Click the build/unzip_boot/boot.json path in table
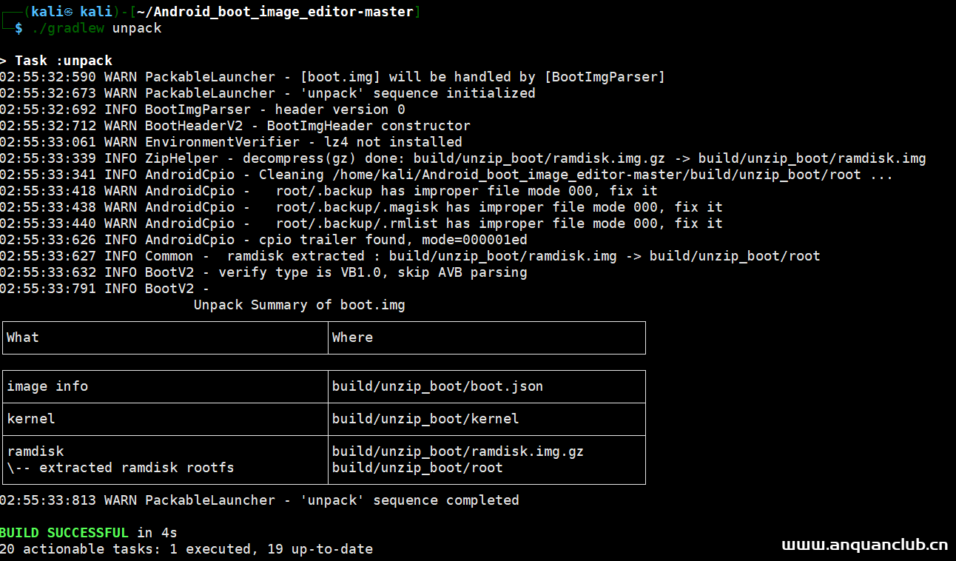 pyautogui.click(x=437, y=386)
